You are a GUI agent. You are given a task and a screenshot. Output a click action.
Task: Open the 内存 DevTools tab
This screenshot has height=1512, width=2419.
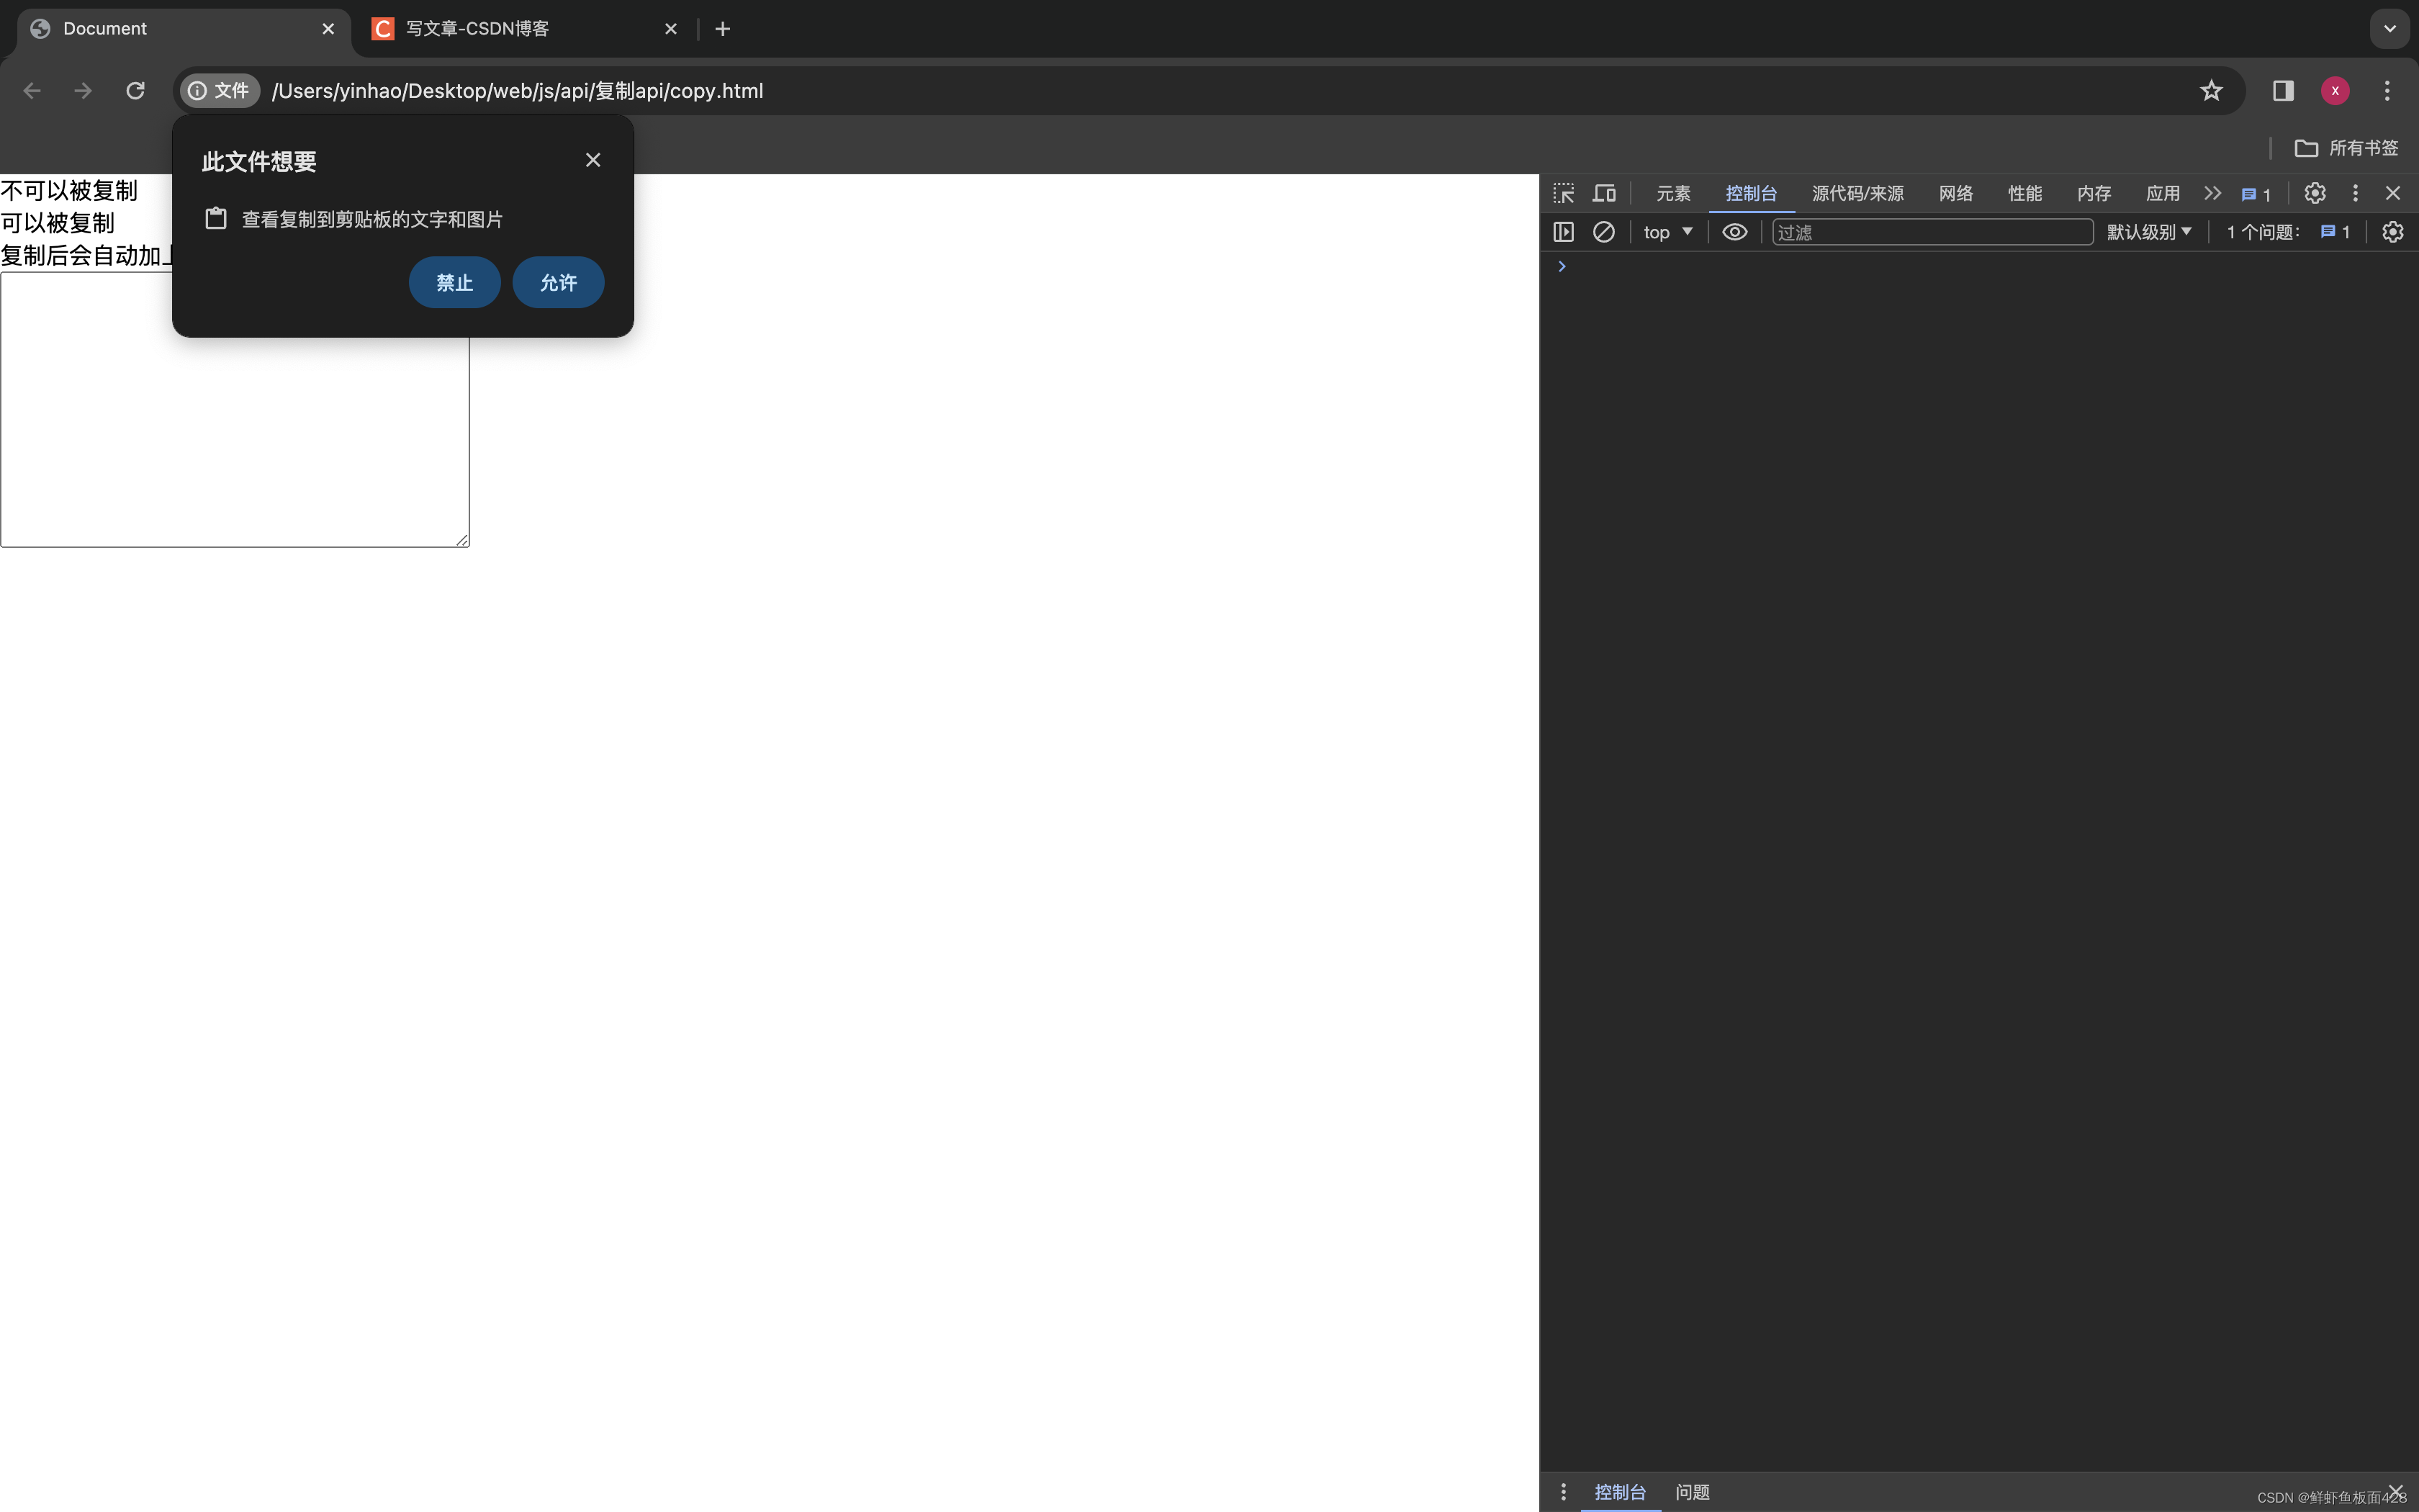coord(2094,193)
